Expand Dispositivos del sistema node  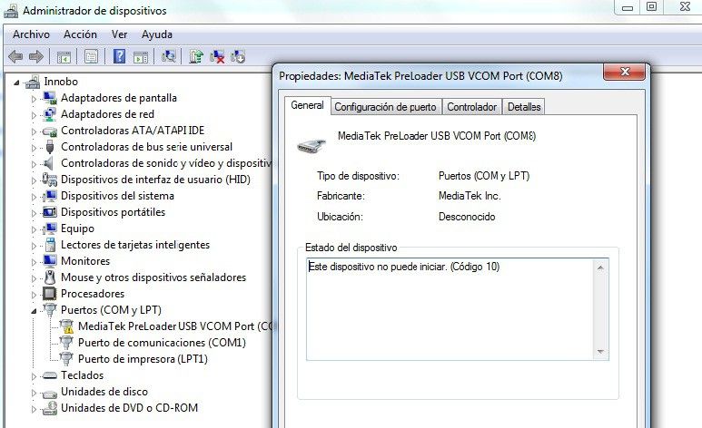click(34, 197)
